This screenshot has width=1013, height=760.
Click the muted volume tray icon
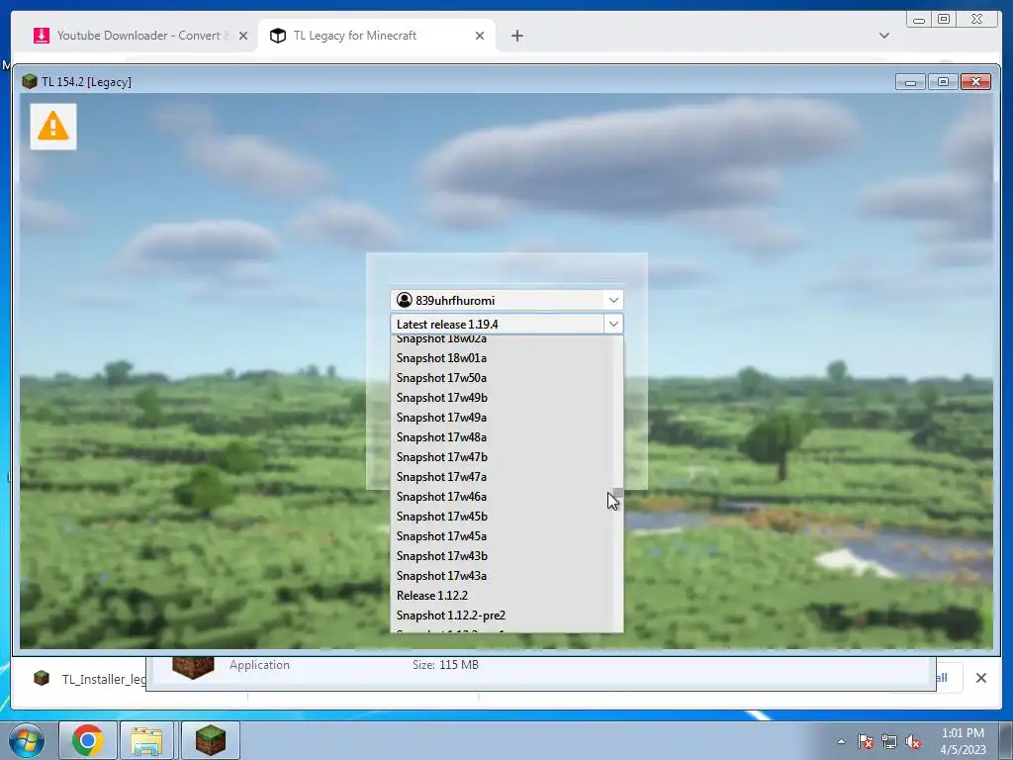(x=913, y=741)
